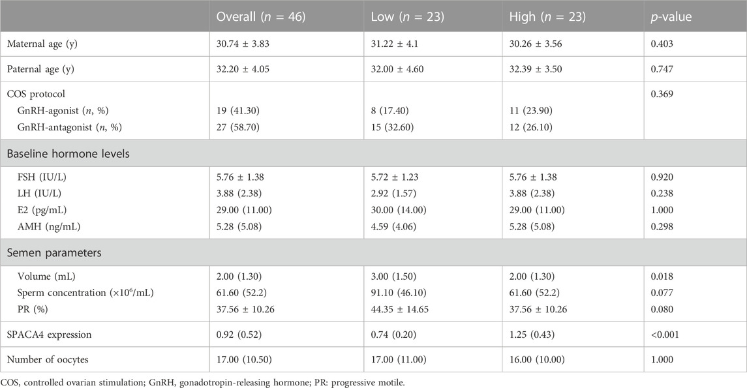
Task: Select the 1.25 (0.43) SPACA4 High cell
Action: tap(532, 335)
